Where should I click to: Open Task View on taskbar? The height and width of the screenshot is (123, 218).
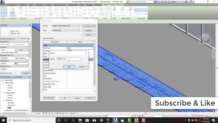[x=66, y=120]
